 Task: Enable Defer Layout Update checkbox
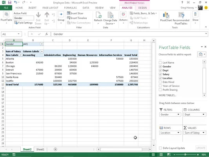(160, 148)
